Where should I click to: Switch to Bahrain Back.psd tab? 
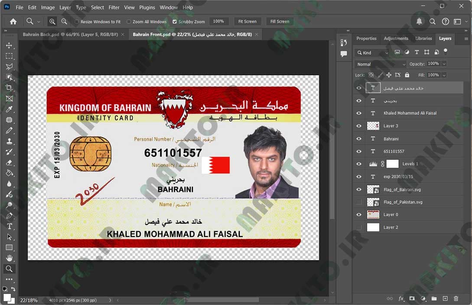pos(70,35)
